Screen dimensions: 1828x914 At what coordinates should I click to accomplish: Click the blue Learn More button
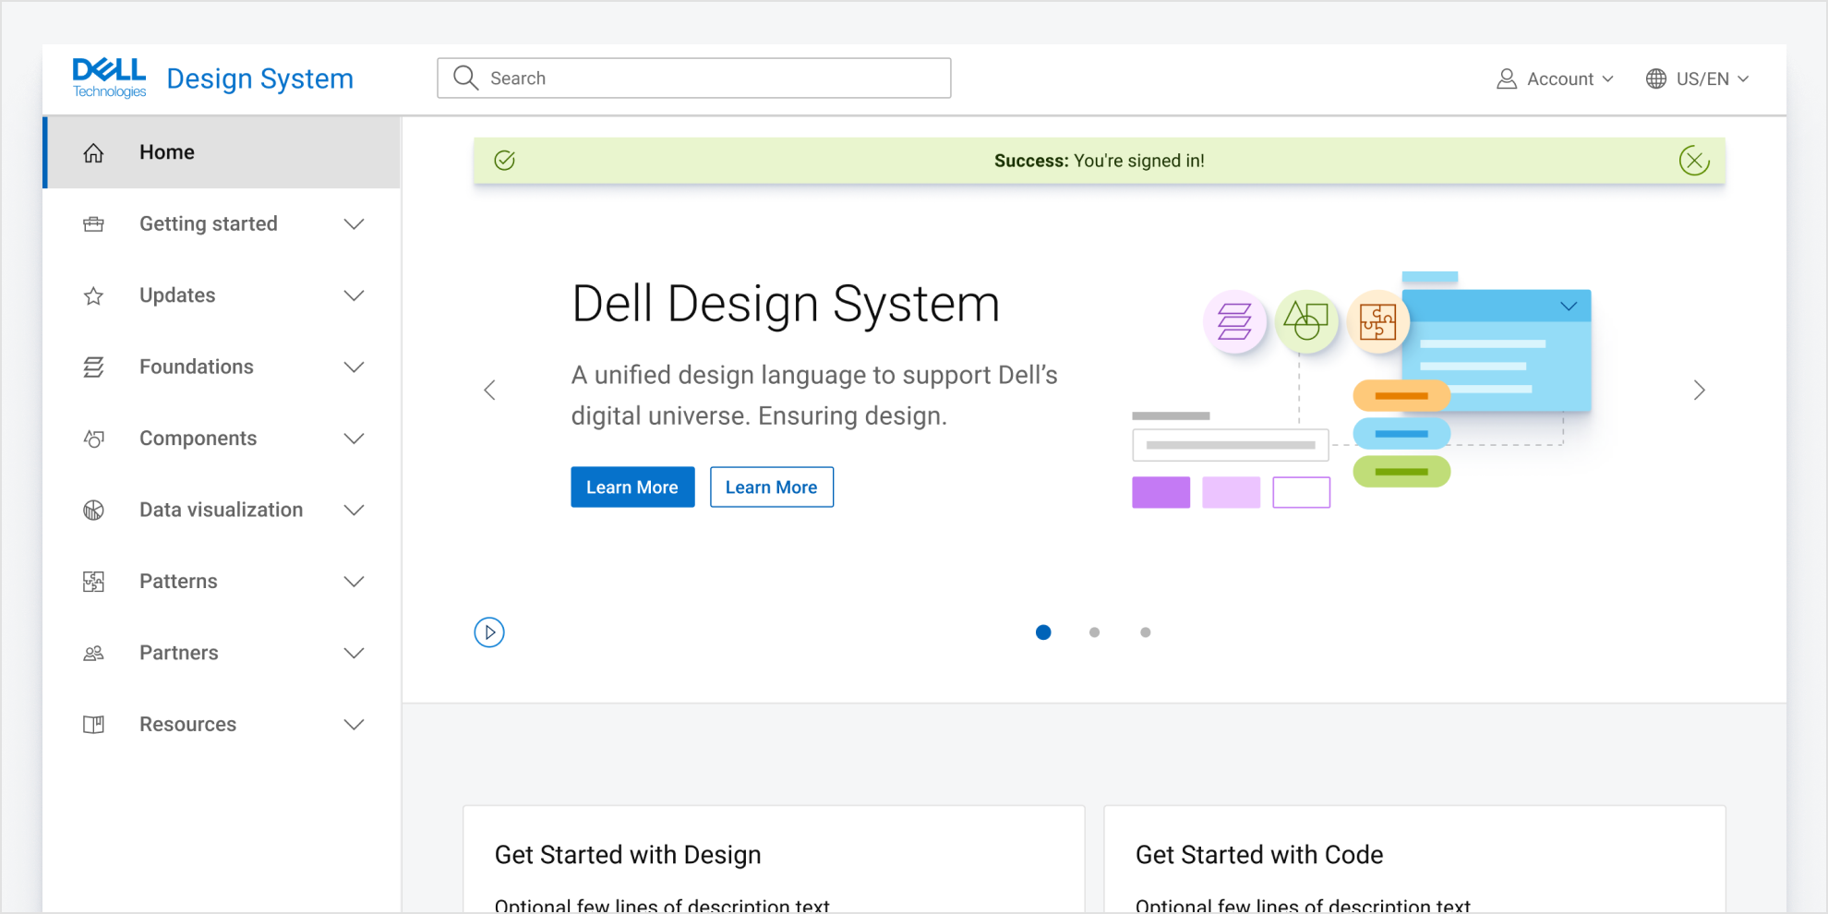[632, 487]
